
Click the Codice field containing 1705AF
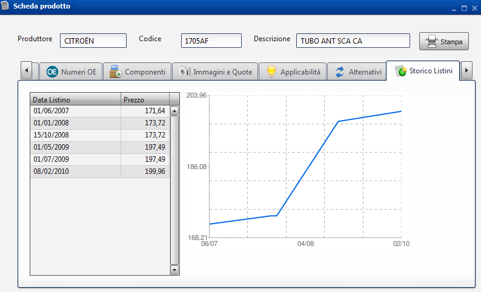pyautogui.click(x=211, y=41)
